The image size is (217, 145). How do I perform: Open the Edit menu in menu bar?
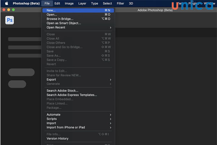click(57, 3)
